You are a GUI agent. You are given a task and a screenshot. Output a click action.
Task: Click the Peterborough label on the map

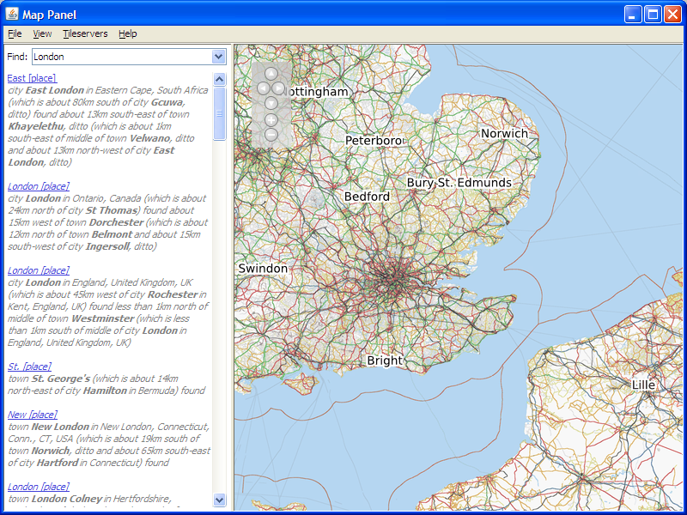coord(374,141)
